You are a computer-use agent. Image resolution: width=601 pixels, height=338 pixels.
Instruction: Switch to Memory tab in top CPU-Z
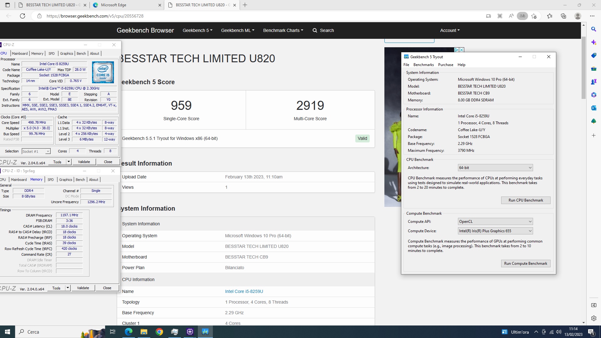pos(37,54)
